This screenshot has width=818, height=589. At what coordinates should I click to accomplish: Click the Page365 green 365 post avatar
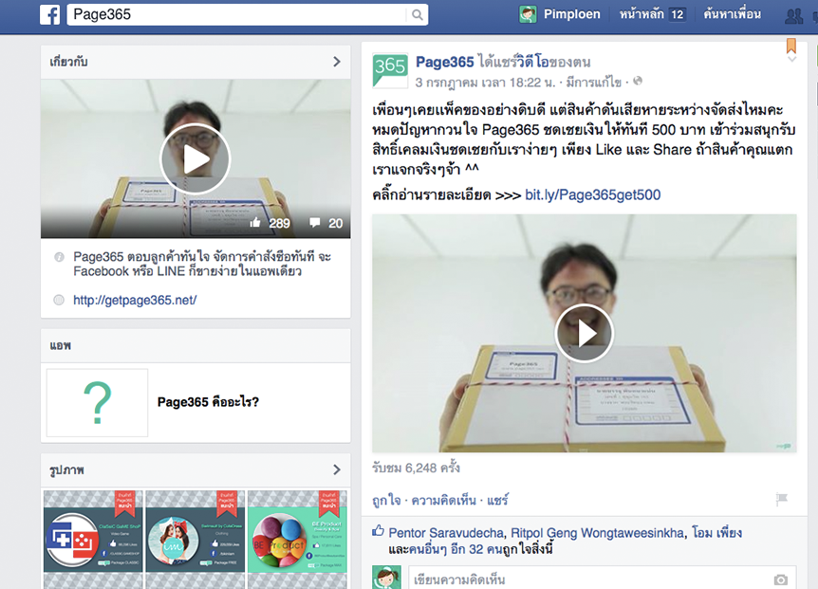coord(391,70)
